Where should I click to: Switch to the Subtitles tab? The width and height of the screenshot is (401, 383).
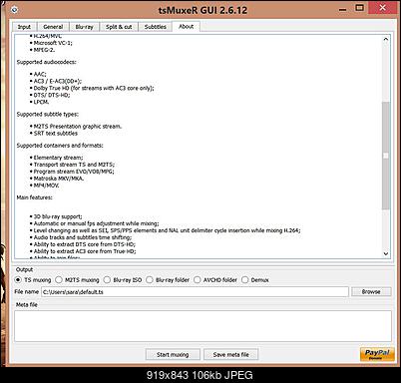[156, 27]
